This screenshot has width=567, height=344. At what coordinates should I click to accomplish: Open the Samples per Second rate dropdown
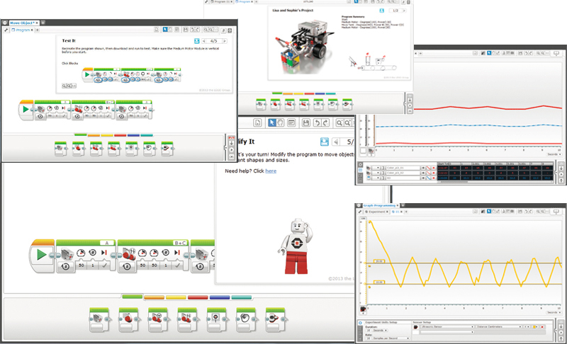(x=391, y=338)
